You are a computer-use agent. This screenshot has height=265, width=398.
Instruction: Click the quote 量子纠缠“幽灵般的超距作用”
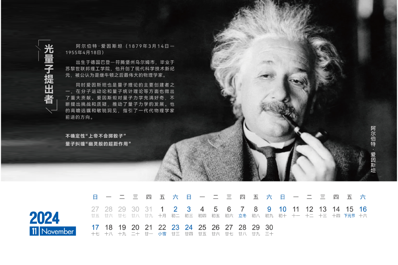point(98,144)
